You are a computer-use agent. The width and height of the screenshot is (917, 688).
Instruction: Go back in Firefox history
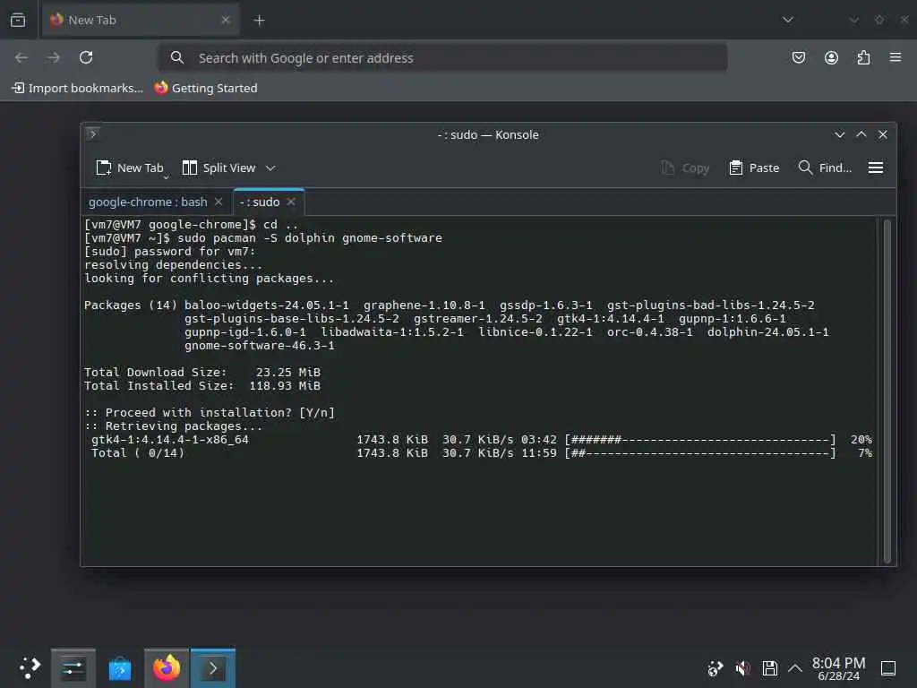coord(21,57)
